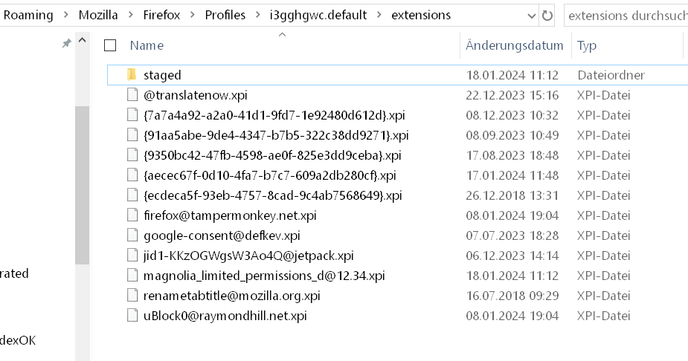Toggle the select-all checkbox in header

tap(111, 45)
